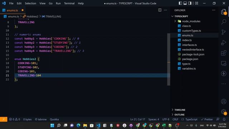Click the Prettier status bar button

click(207, 119)
